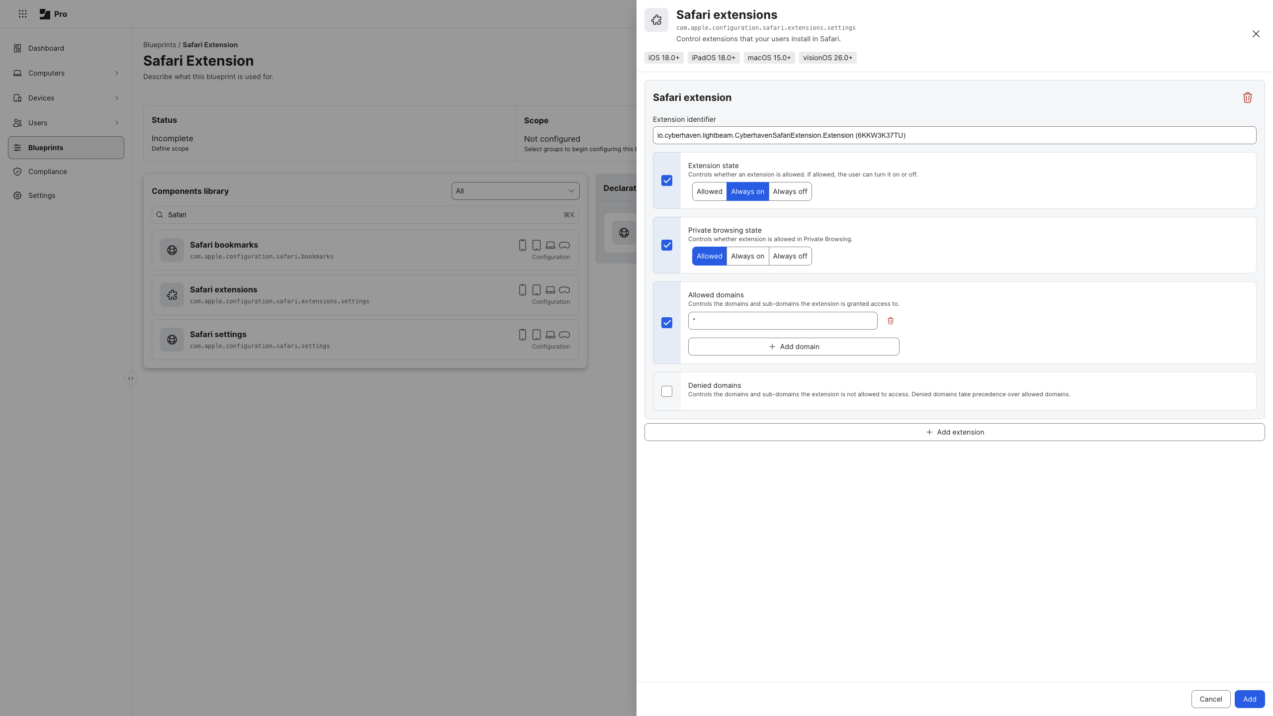The height and width of the screenshot is (716, 1273).
Task: Uncheck the Extension state checkbox
Action: 667,180
